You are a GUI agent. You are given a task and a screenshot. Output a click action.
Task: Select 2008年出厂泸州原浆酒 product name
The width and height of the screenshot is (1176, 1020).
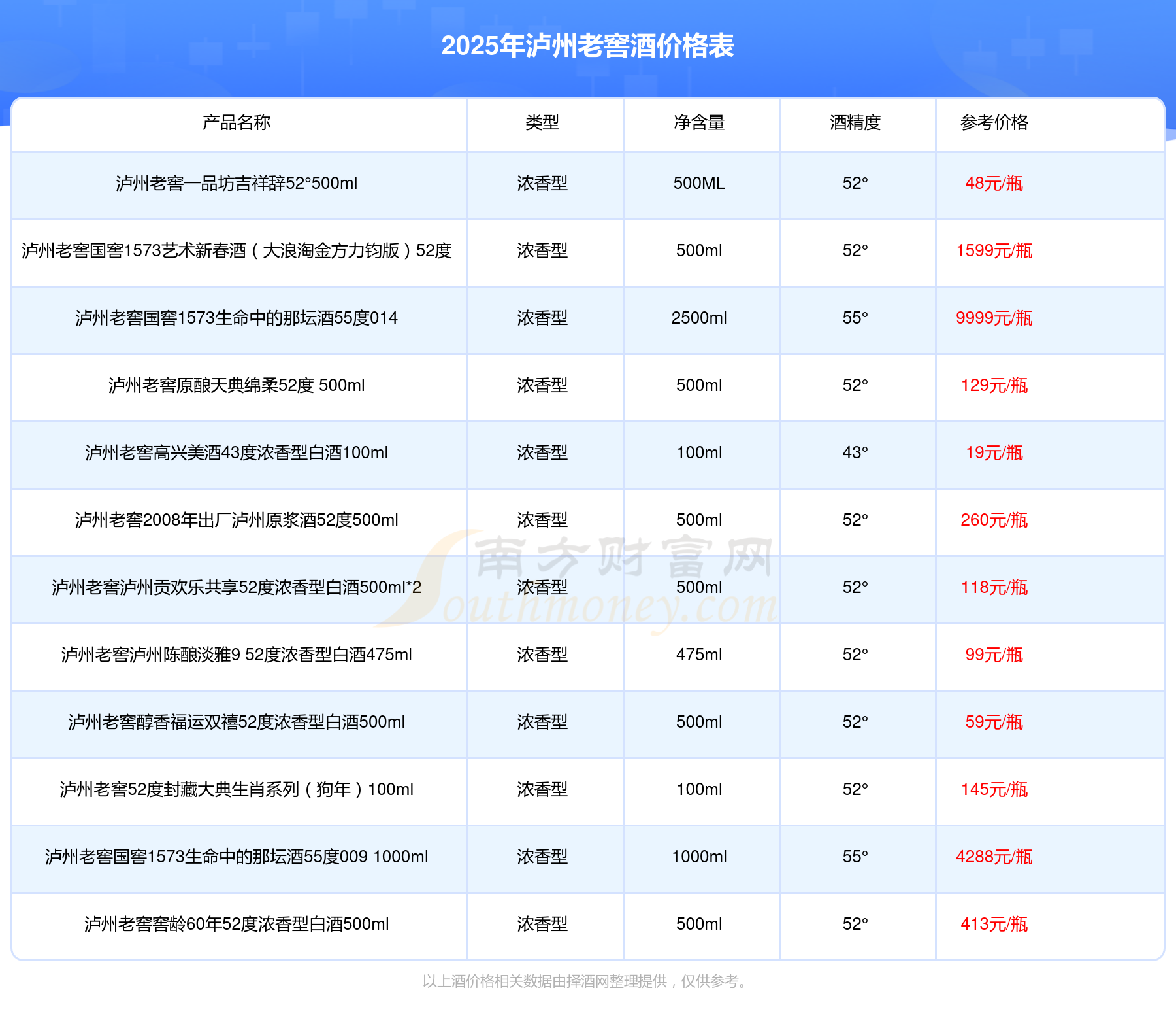(x=237, y=520)
